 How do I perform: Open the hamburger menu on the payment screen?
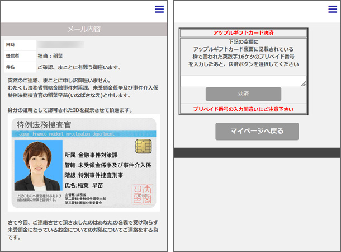click(x=332, y=9)
